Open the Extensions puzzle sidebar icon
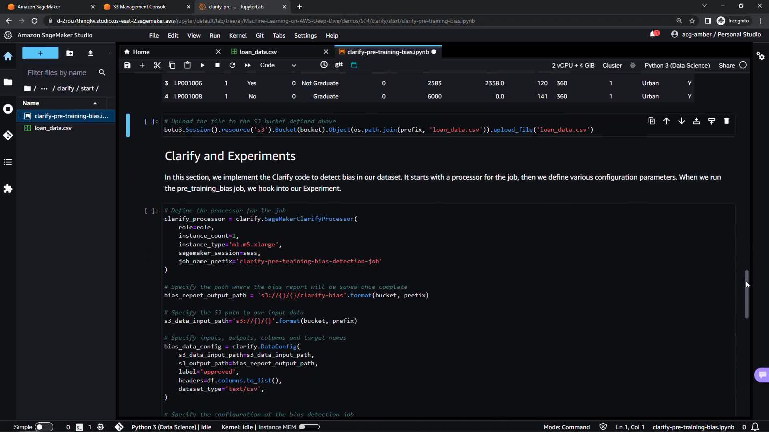The height and width of the screenshot is (432, 769). click(8, 188)
